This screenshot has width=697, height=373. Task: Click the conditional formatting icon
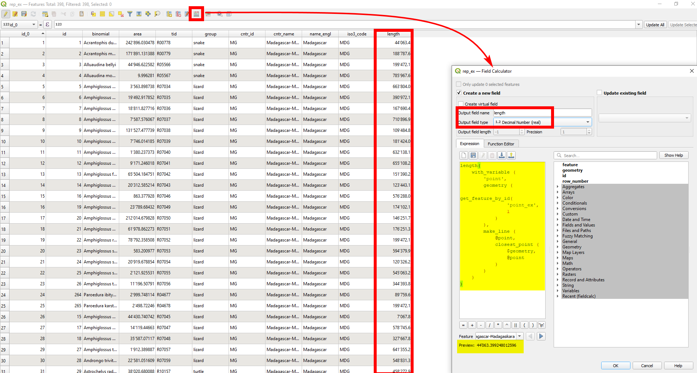[208, 14]
